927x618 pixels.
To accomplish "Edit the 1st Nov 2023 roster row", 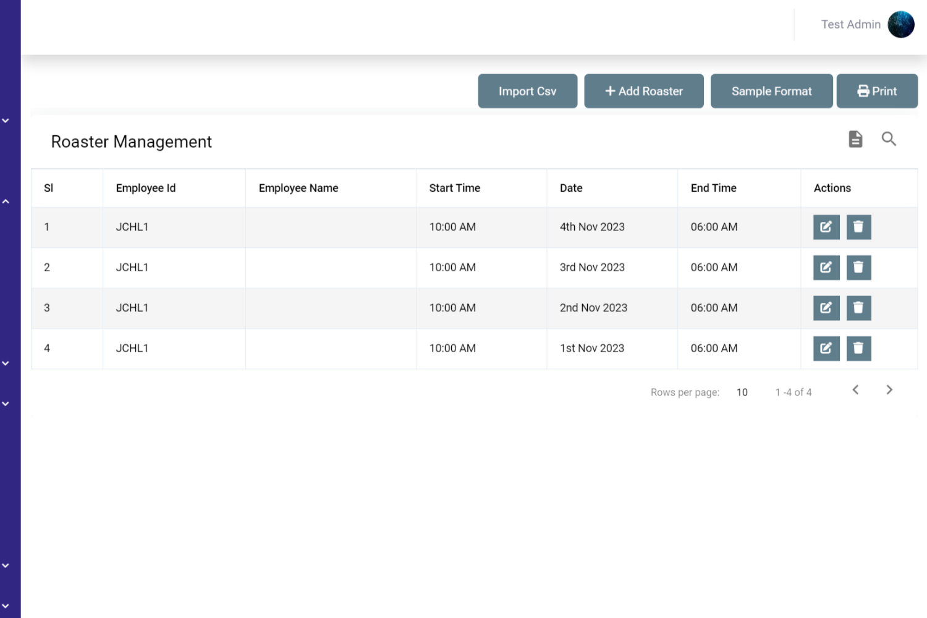I will [826, 349].
